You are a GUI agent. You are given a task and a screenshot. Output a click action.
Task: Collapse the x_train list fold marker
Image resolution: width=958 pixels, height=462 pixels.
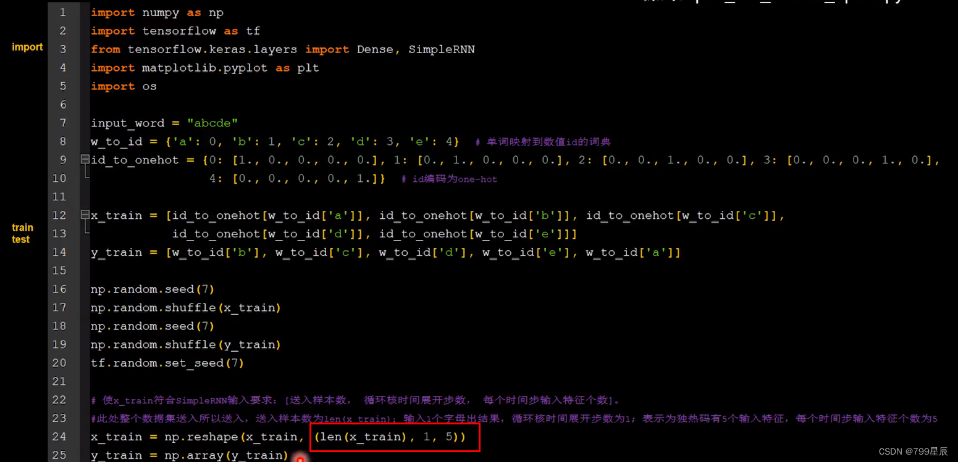pos(85,215)
